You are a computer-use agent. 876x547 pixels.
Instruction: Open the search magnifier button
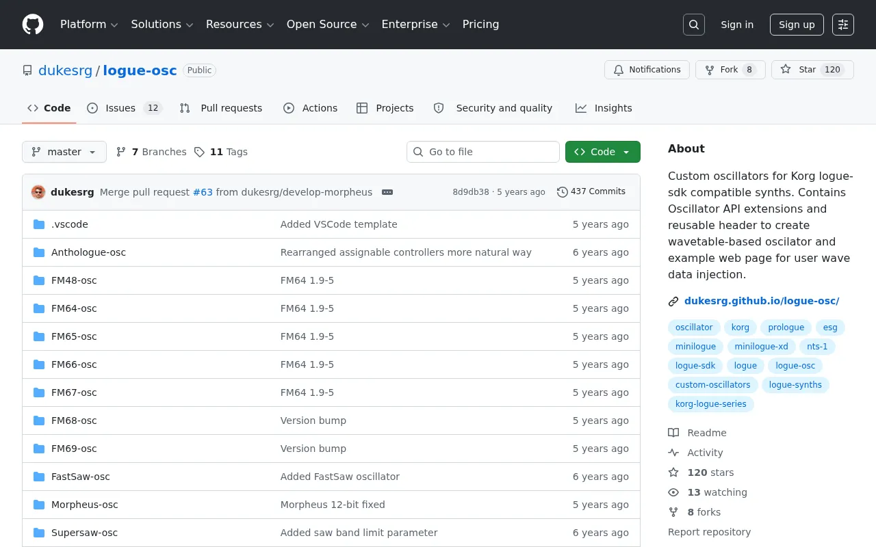(694, 25)
